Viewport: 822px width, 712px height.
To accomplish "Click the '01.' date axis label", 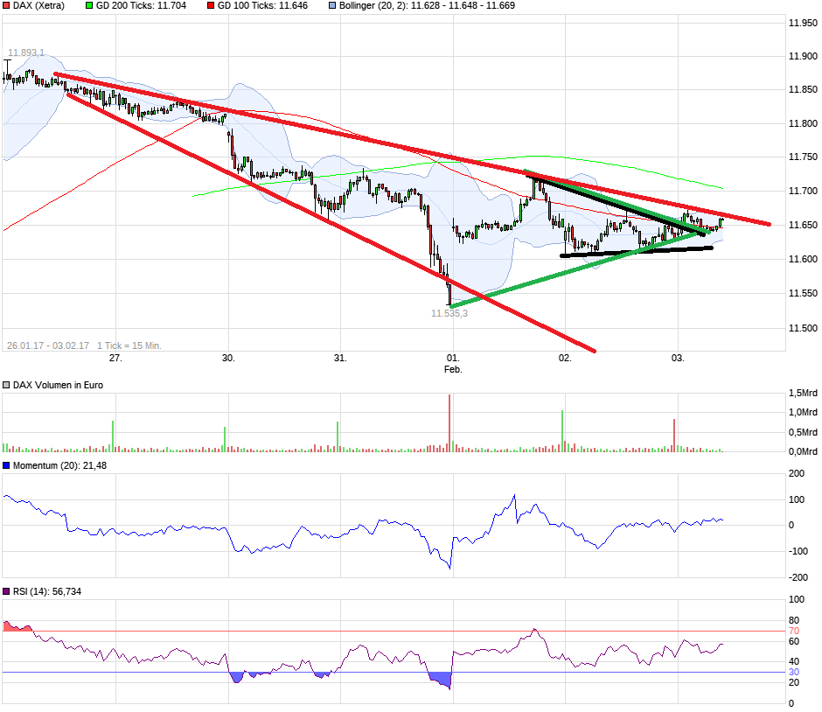I will click(453, 358).
